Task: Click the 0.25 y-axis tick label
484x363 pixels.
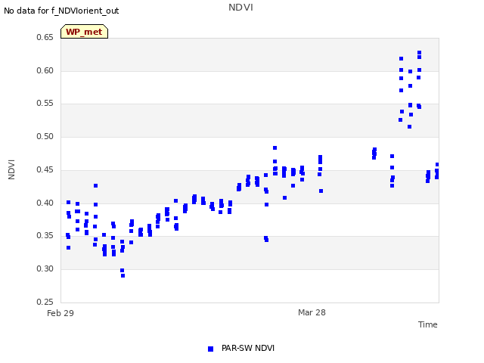Action: point(45,302)
